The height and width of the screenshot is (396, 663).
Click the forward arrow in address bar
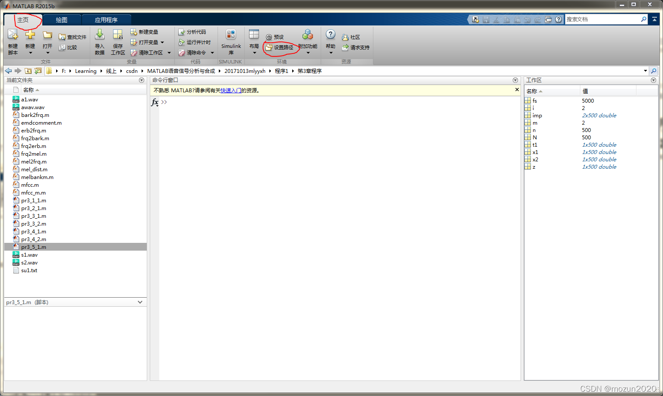coord(18,71)
